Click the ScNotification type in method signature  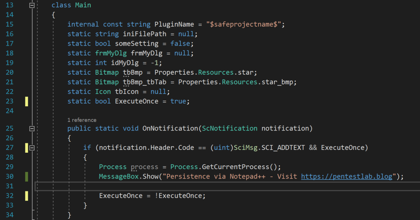[229, 128]
